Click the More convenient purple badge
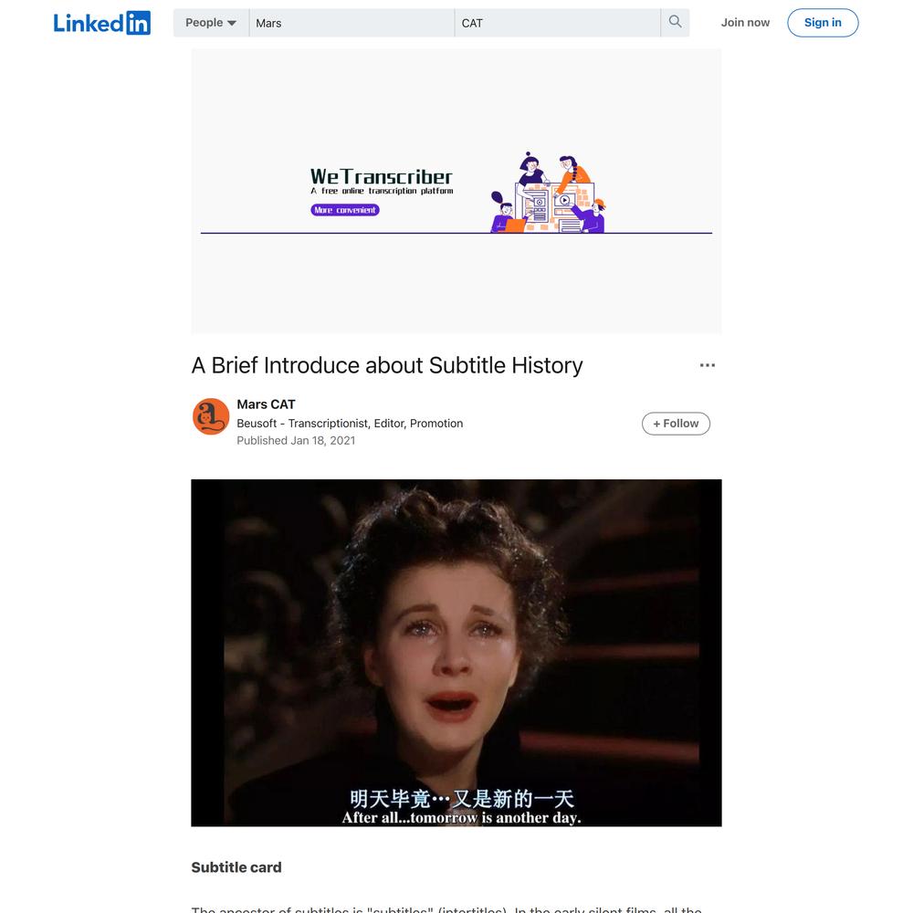 [x=345, y=210]
